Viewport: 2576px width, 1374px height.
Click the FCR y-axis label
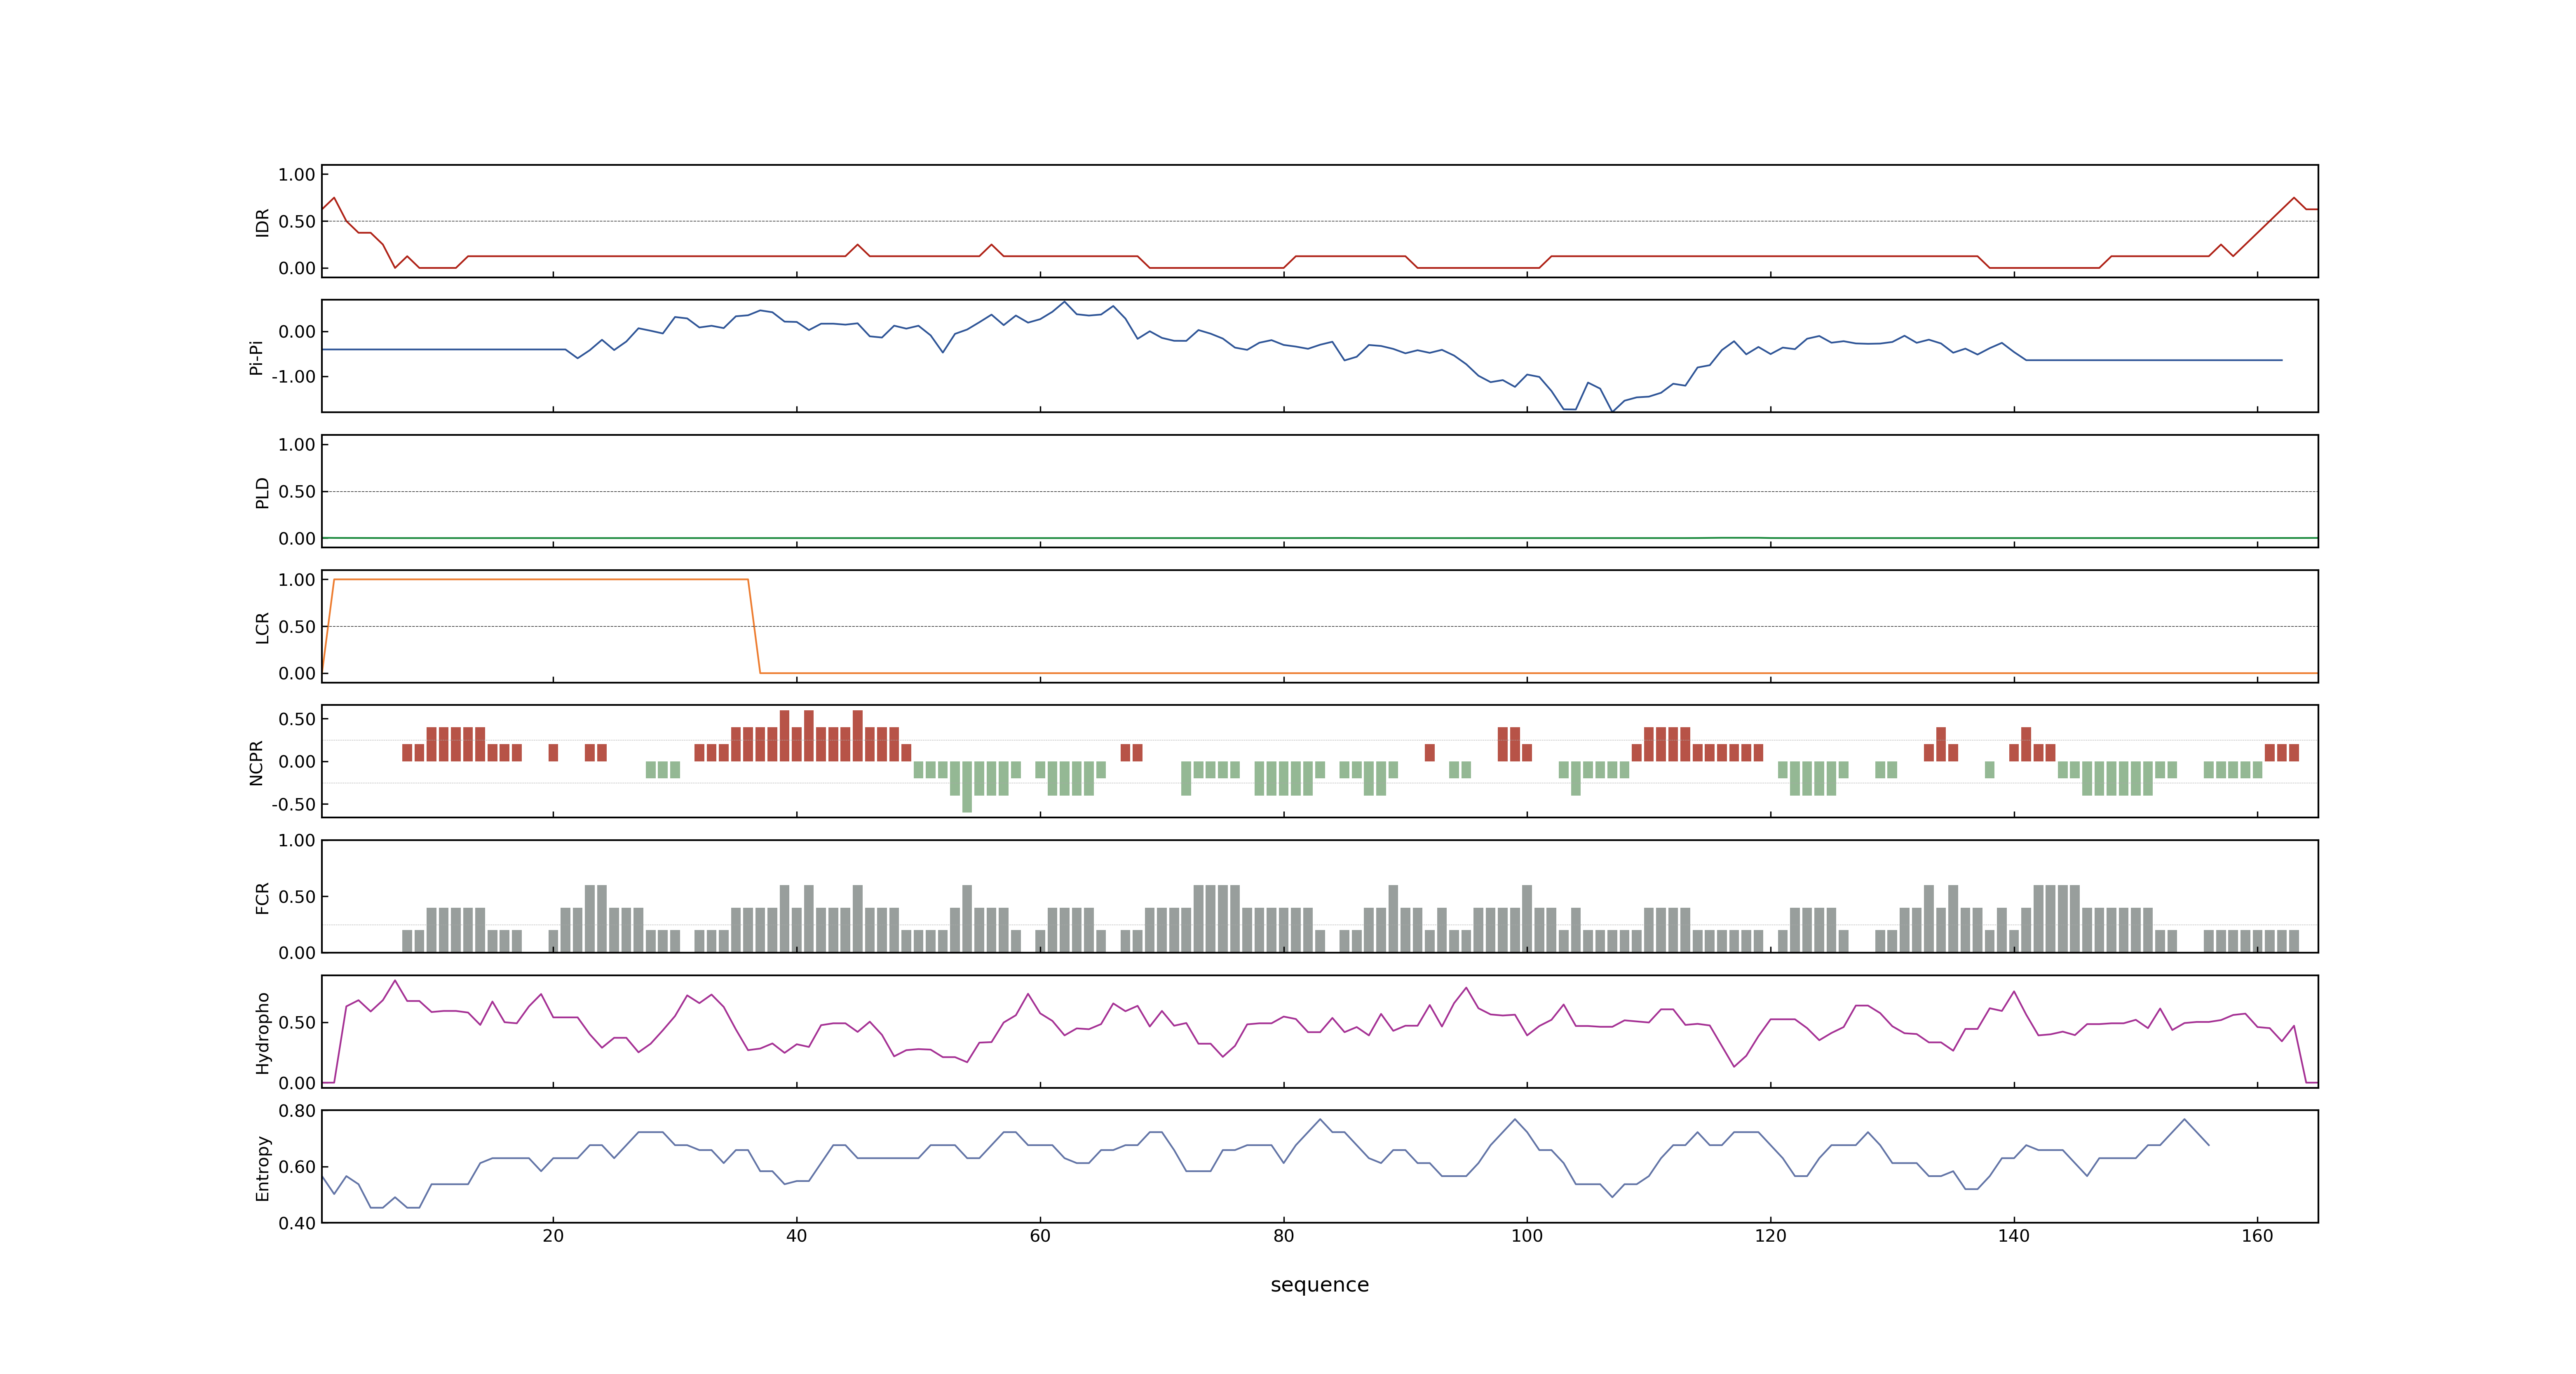point(262,898)
